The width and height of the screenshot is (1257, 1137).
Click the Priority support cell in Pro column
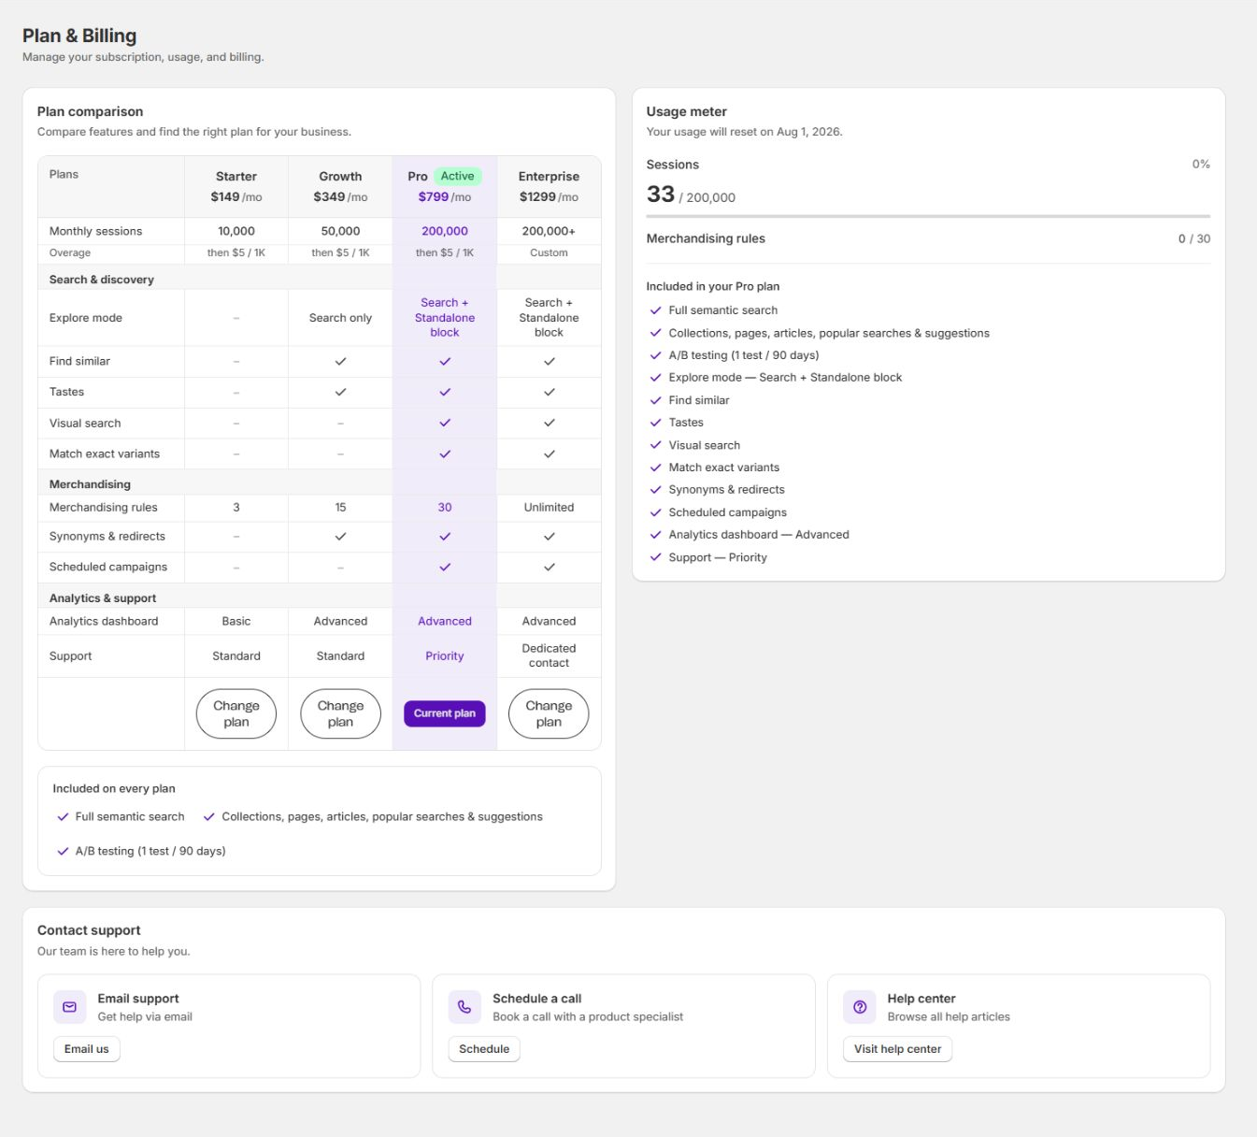coord(445,656)
